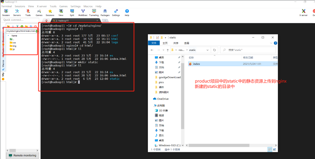
Task: Click the properties checkmark icon in Explorer title bar
Action: point(157,38)
